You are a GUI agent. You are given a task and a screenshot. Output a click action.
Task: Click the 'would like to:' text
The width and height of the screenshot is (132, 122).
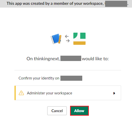95,59
